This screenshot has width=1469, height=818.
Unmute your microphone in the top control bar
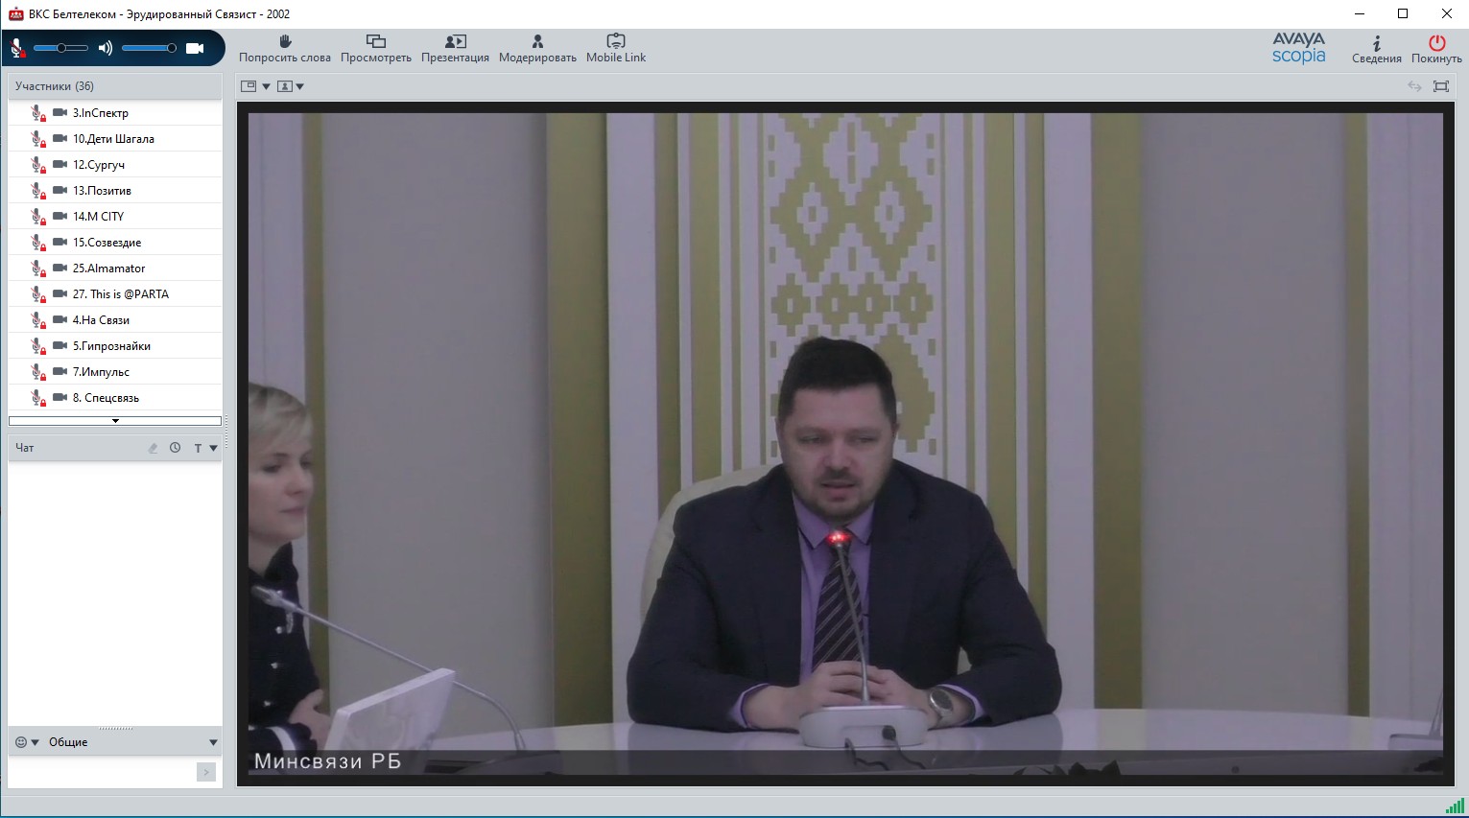[17, 48]
